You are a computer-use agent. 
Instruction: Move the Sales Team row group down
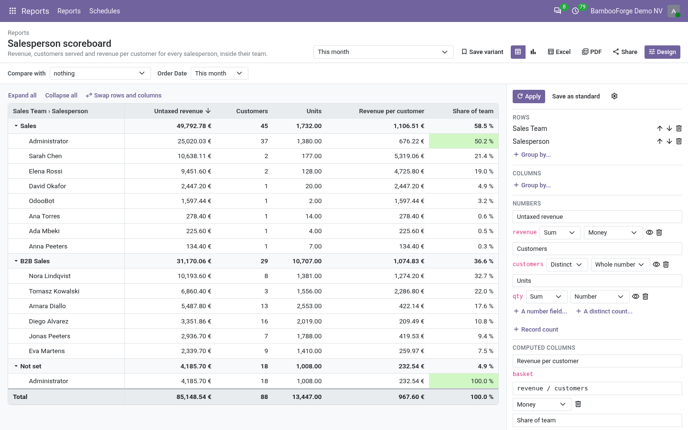point(669,129)
